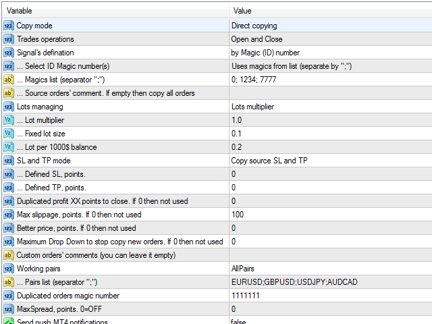
Task: Open the Direct copying value dropdown
Action: 330,26
